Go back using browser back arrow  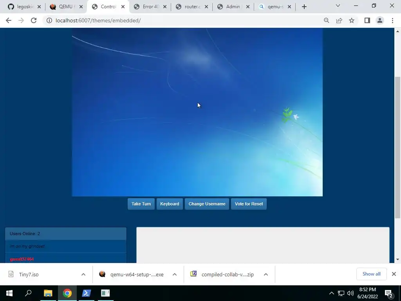coord(9,20)
